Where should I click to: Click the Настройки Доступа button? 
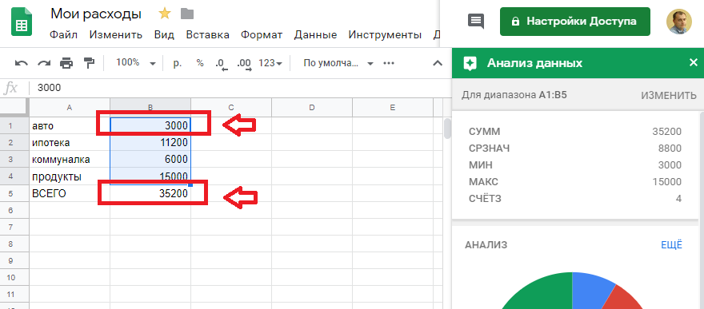tap(575, 22)
